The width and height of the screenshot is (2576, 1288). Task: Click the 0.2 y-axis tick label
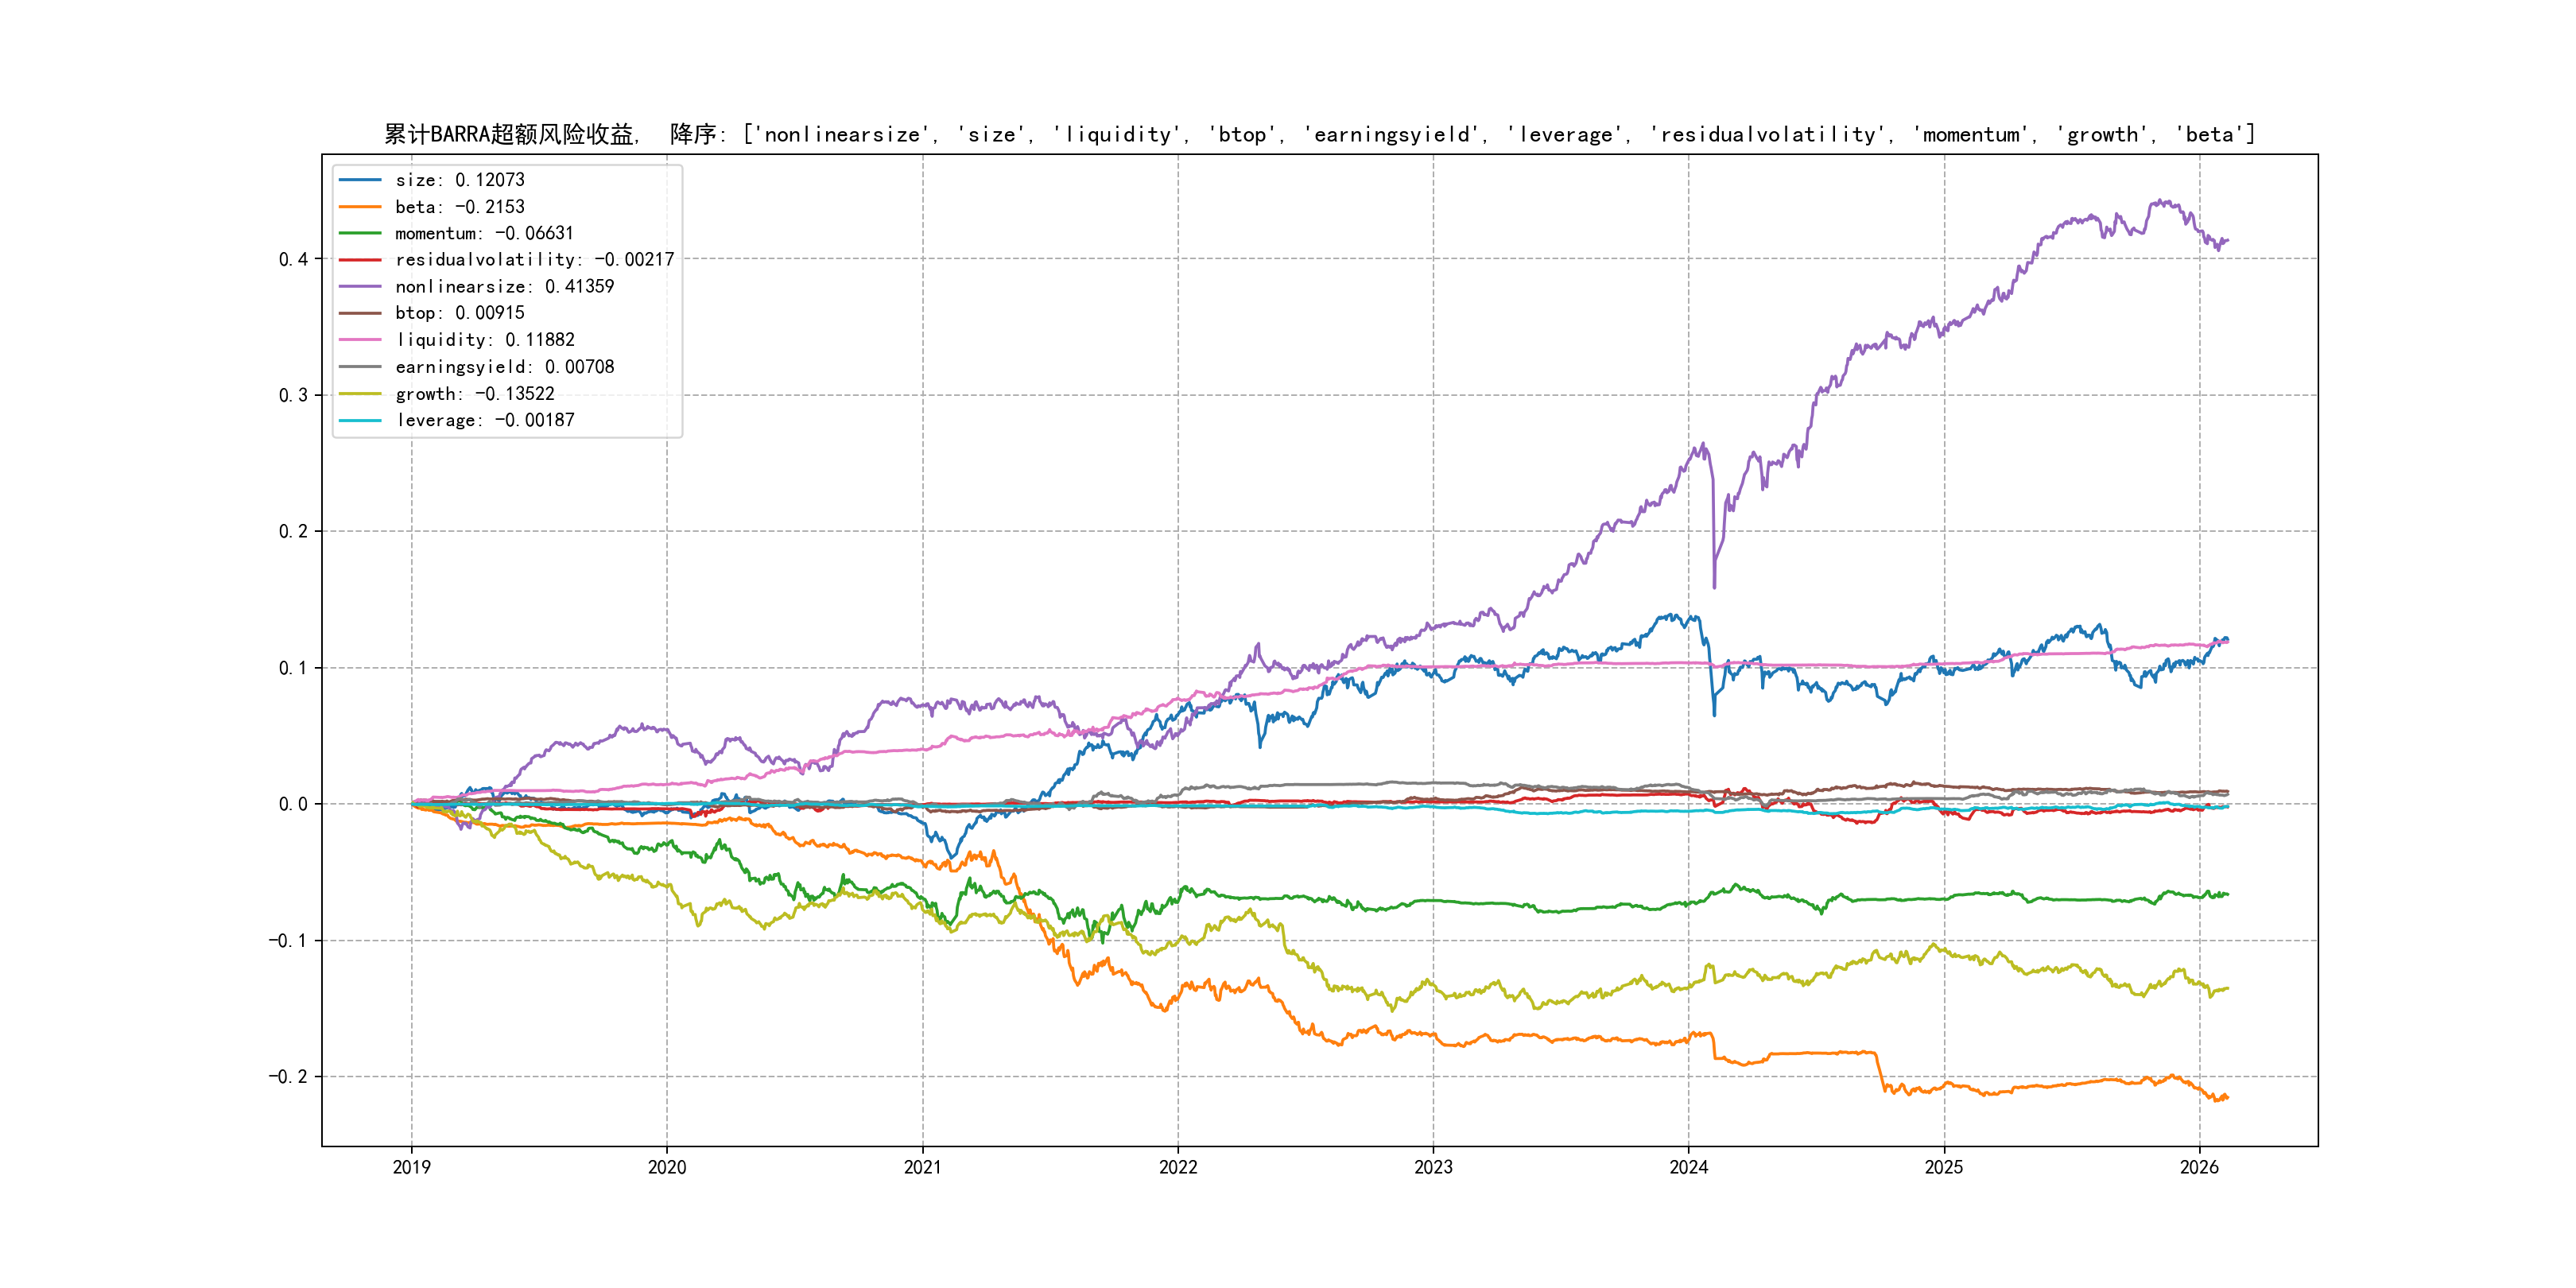pos(293,531)
